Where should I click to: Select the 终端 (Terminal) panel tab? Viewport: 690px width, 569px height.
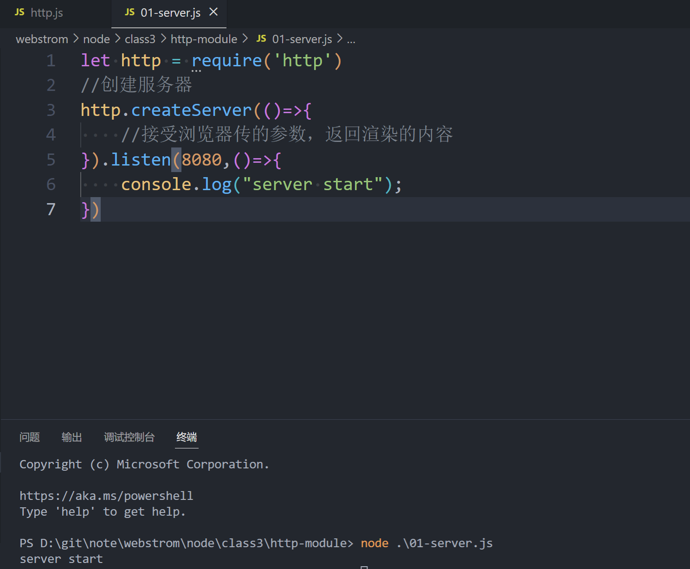(x=187, y=437)
